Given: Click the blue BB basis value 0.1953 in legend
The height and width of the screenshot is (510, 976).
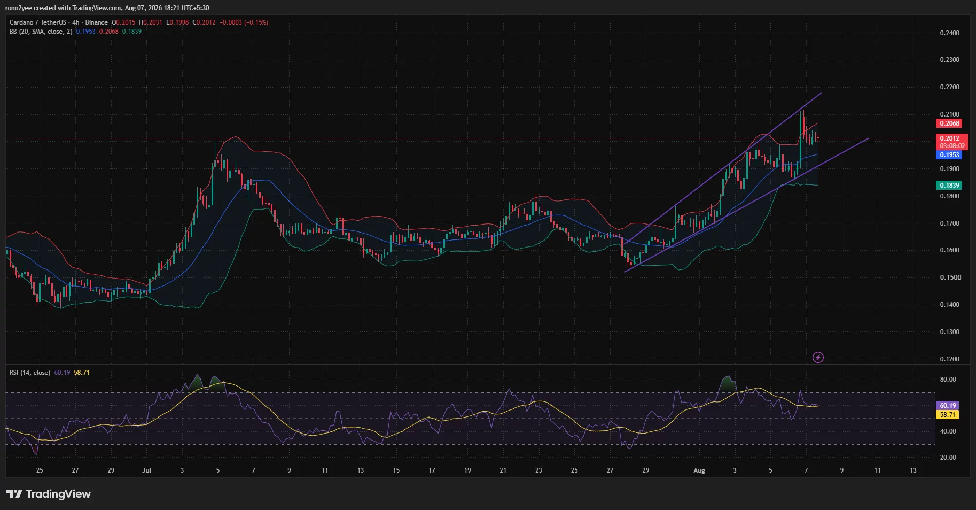Looking at the screenshot, I should point(85,32).
